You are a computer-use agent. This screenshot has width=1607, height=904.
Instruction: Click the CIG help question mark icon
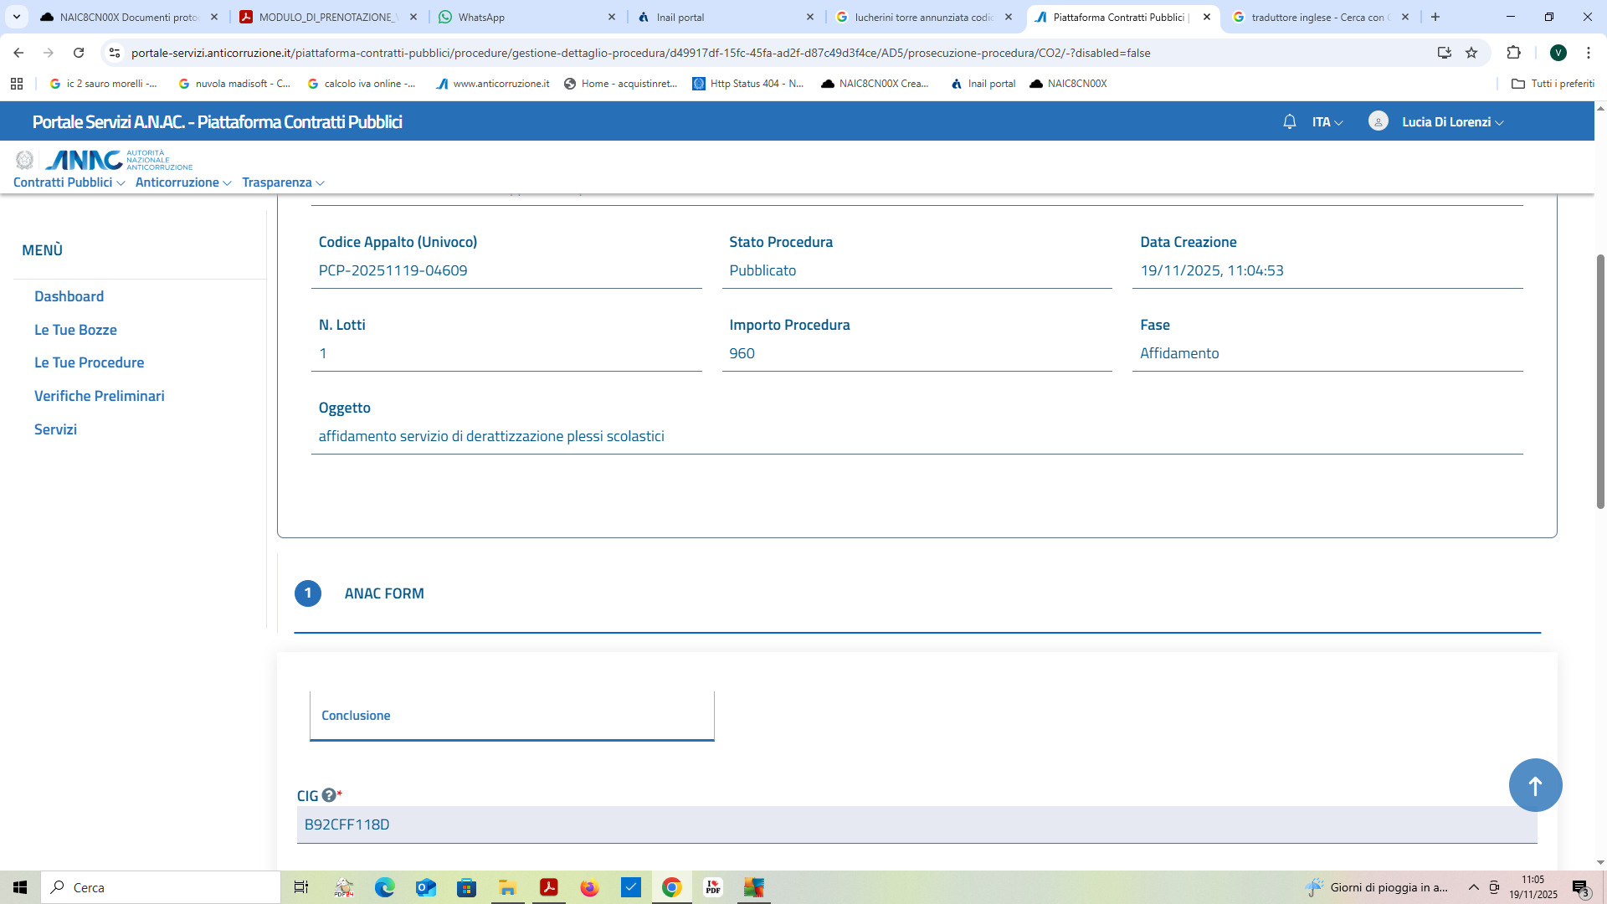[329, 795]
